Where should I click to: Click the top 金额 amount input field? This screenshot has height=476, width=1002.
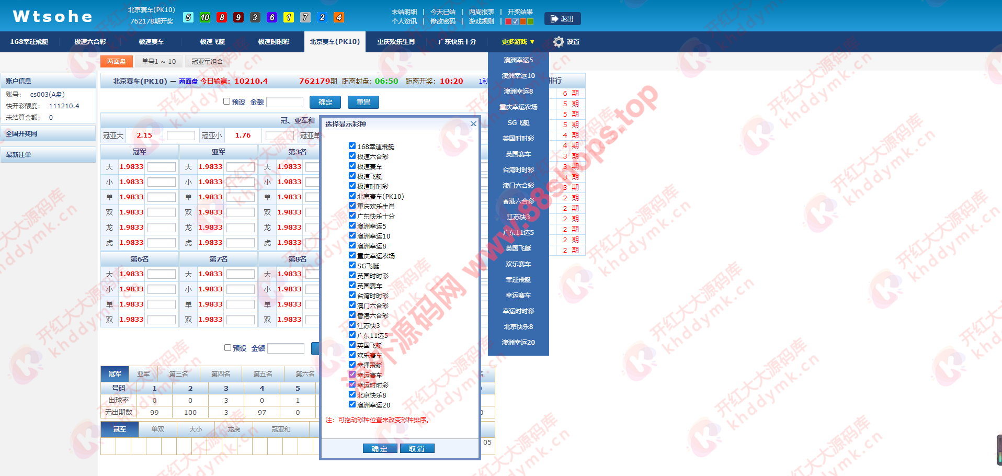284,102
